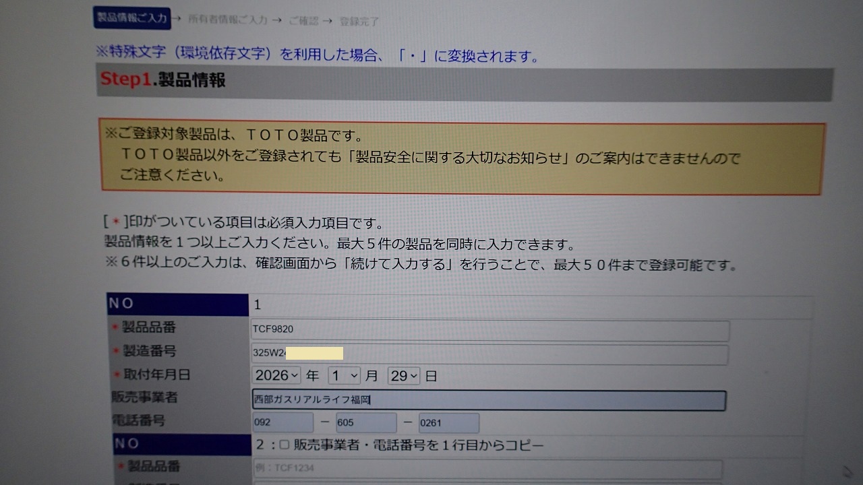
Task: Click the 製品情報ご入力 step indicator
Action: coord(131,18)
